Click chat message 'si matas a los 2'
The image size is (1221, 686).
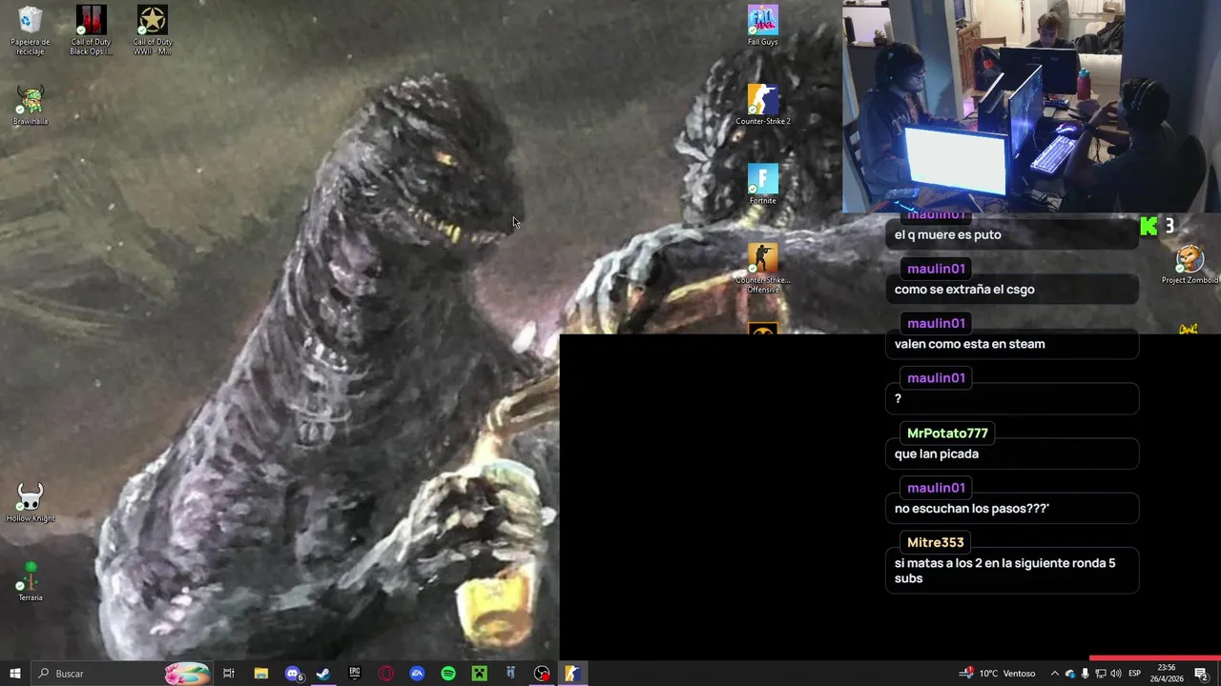click(1012, 571)
